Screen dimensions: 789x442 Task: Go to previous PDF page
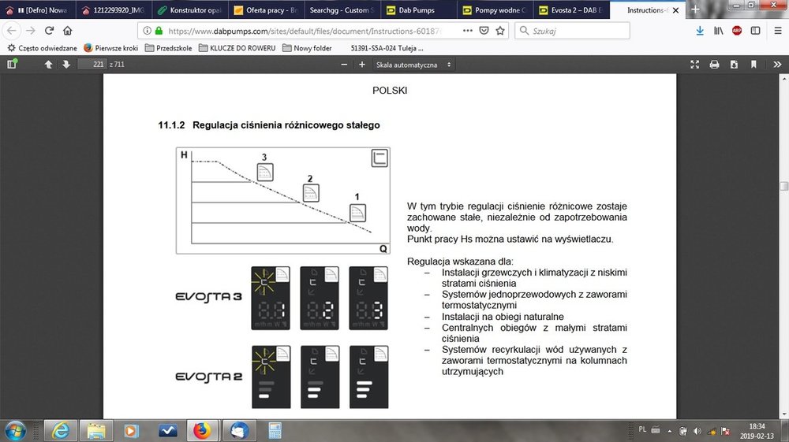click(x=48, y=65)
